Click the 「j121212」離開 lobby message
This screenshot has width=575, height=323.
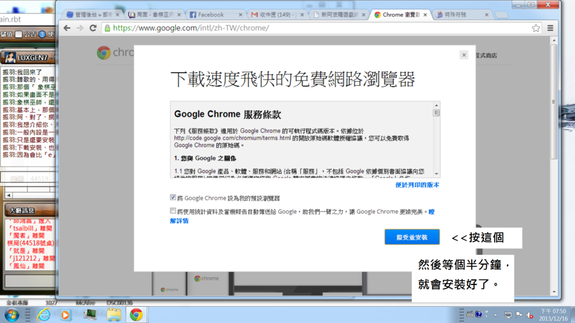click(x=31, y=259)
